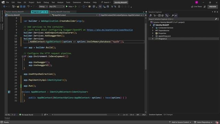Toggle auto-hide pin of Solution Explorer panel
Screen dimensions: 220x124
(x=215, y=12)
